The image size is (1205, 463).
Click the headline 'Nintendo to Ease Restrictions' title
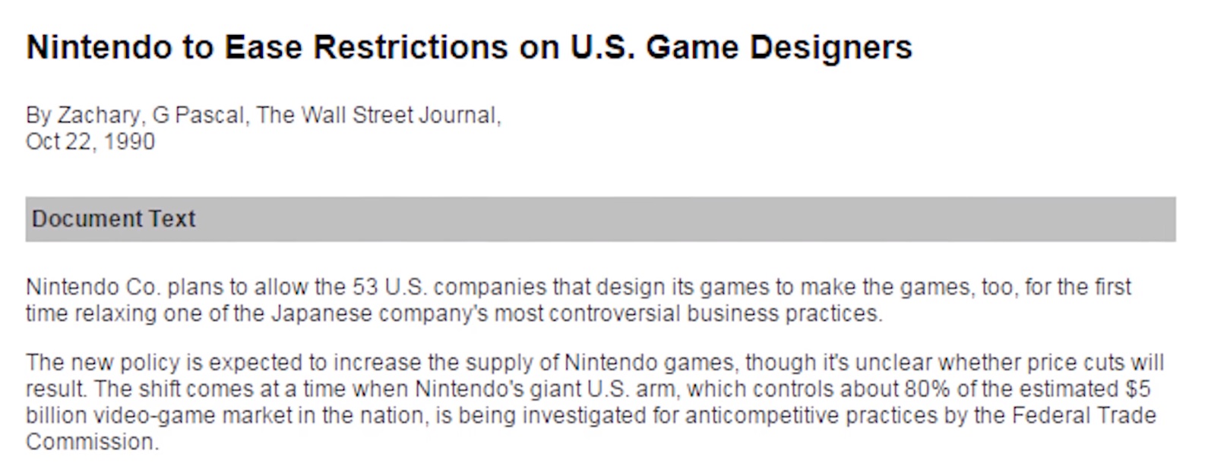(x=469, y=47)
